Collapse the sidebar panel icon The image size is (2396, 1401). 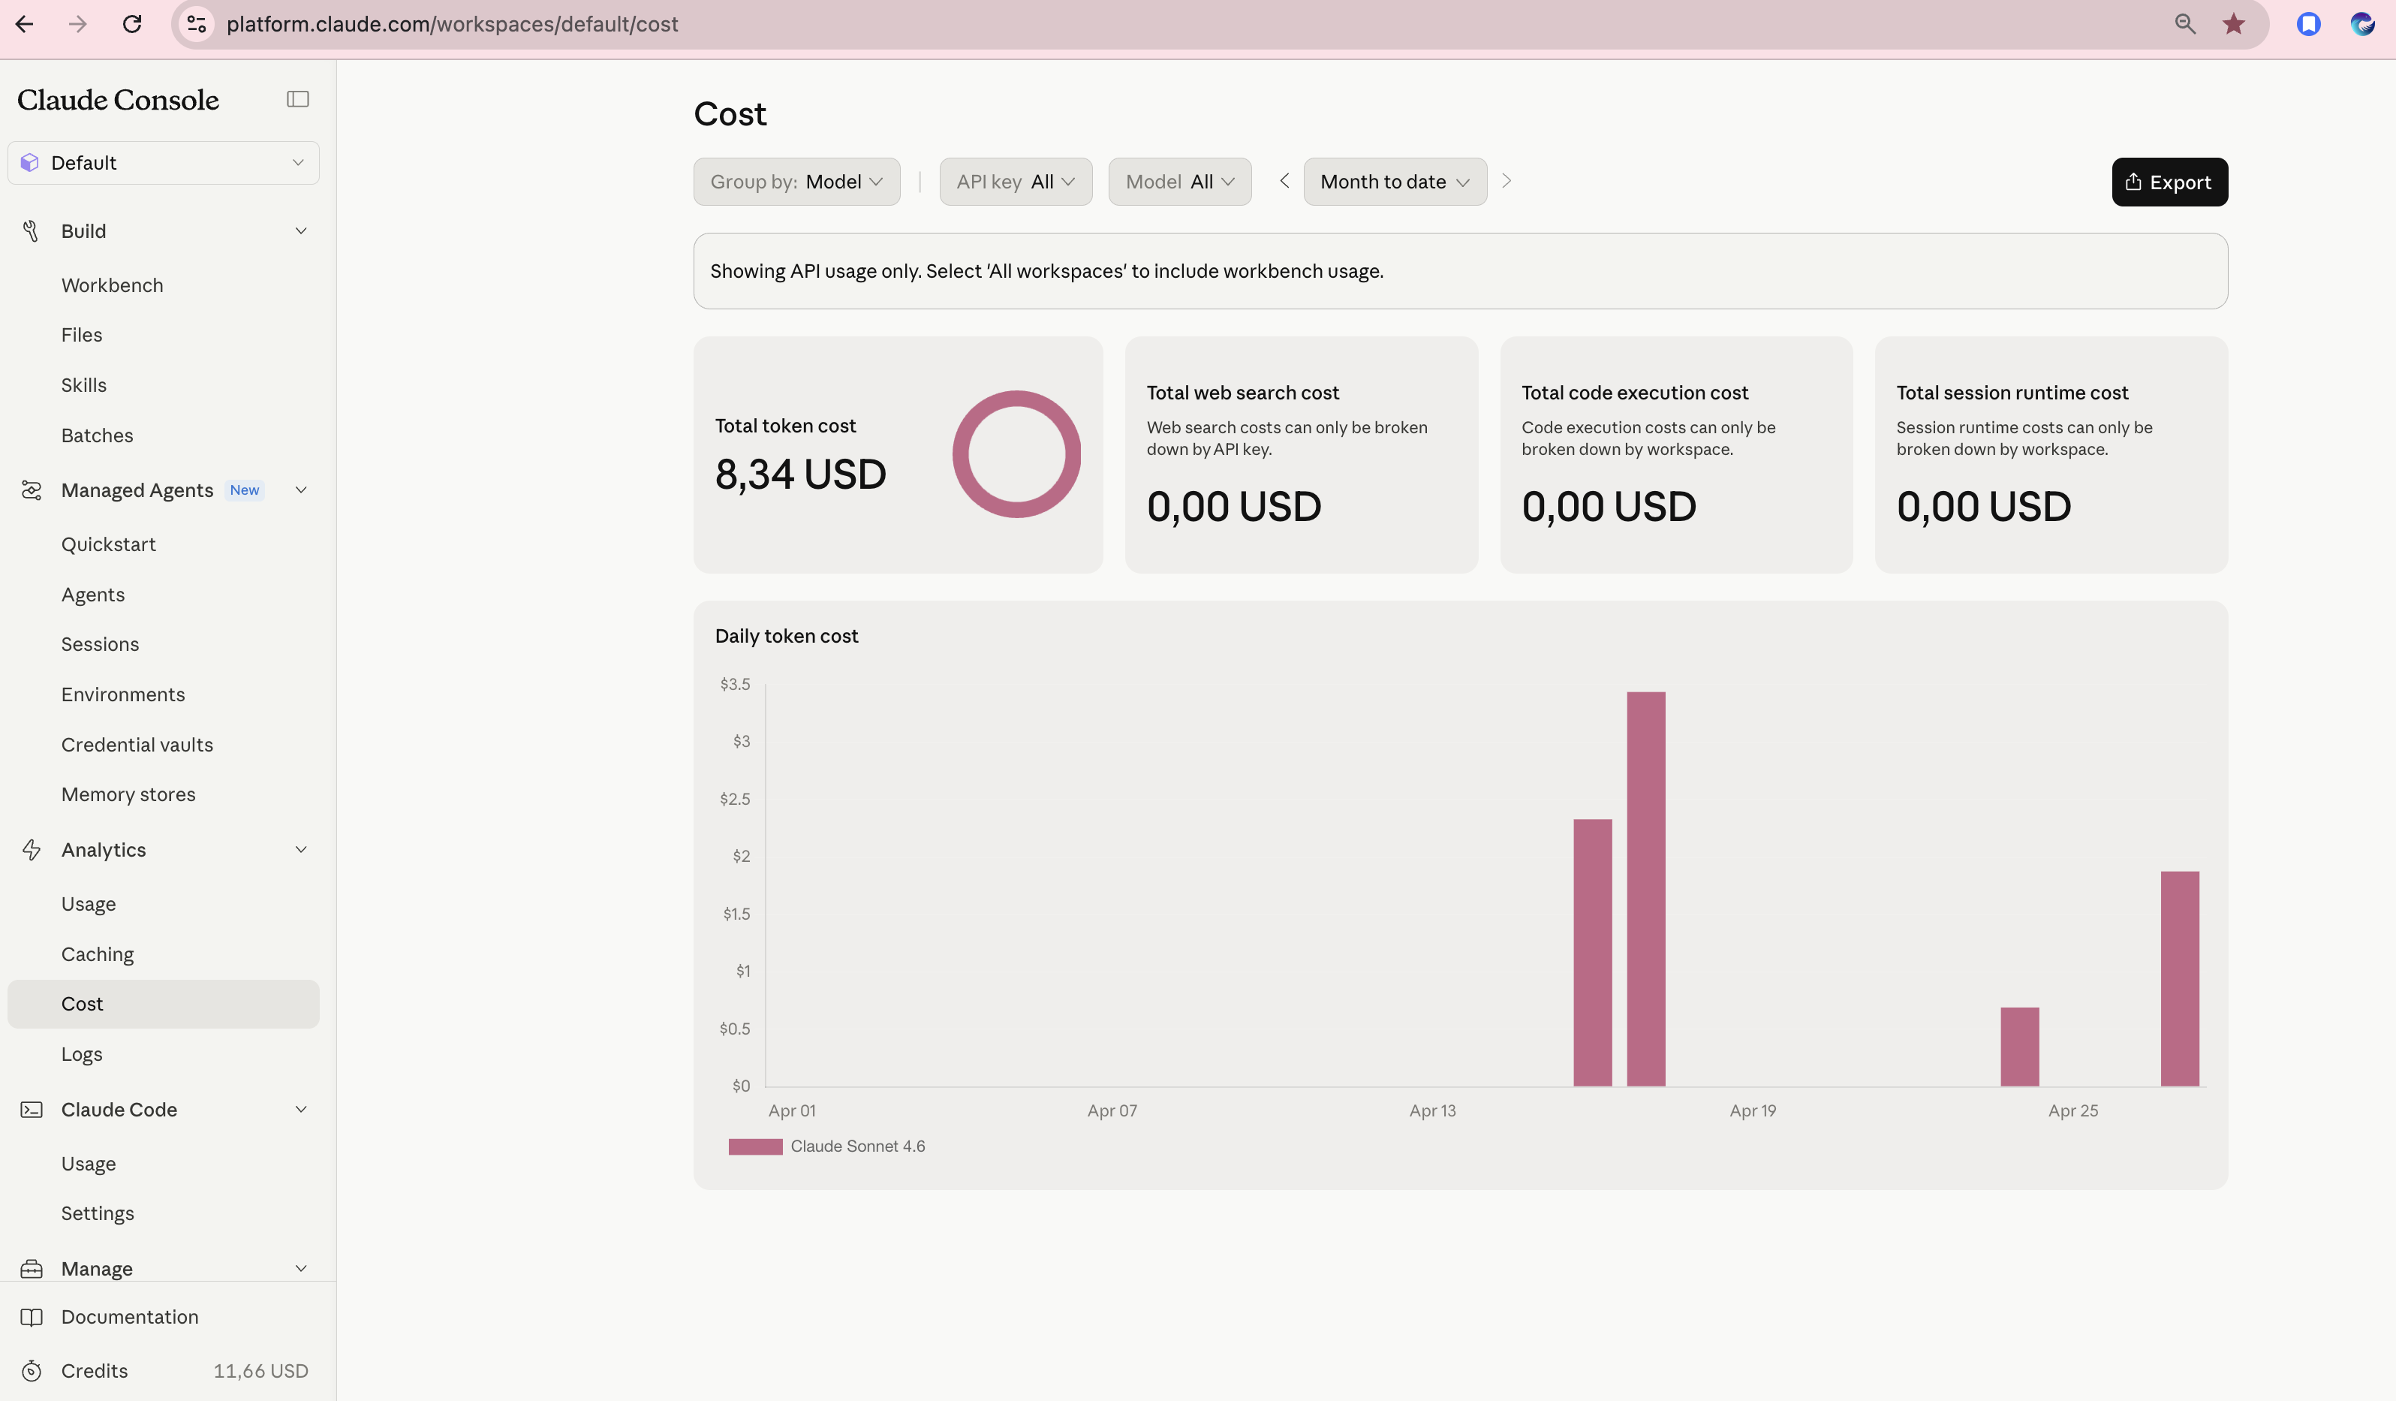297,99
